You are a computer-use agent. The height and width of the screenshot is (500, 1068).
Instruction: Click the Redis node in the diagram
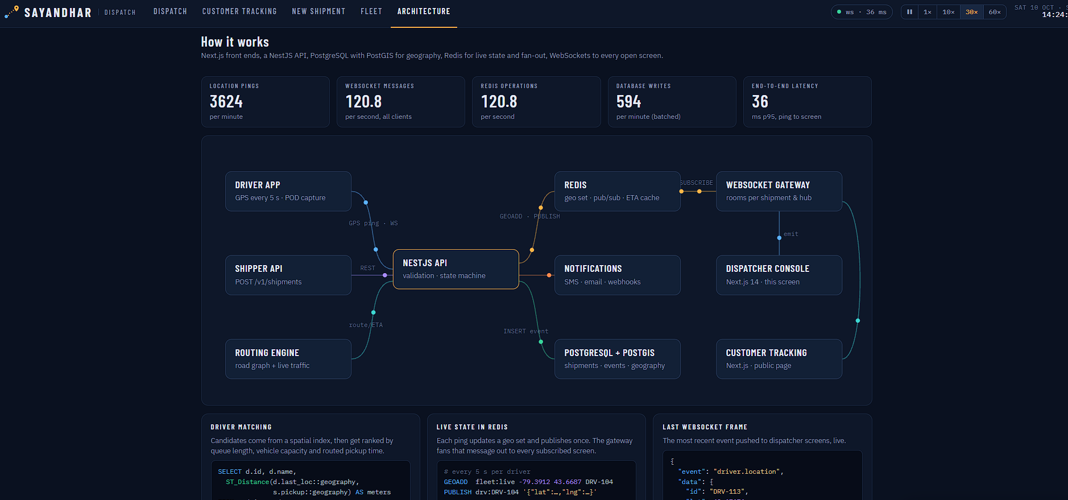(618, 191)
